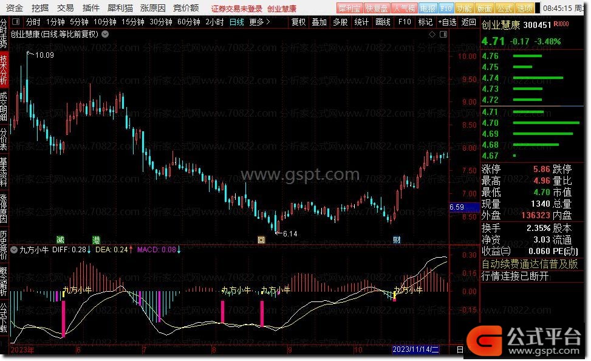This screenshot has height=361, width=591.
Task: Click the 减 marker on the chart
Action: tap(60, 240)
